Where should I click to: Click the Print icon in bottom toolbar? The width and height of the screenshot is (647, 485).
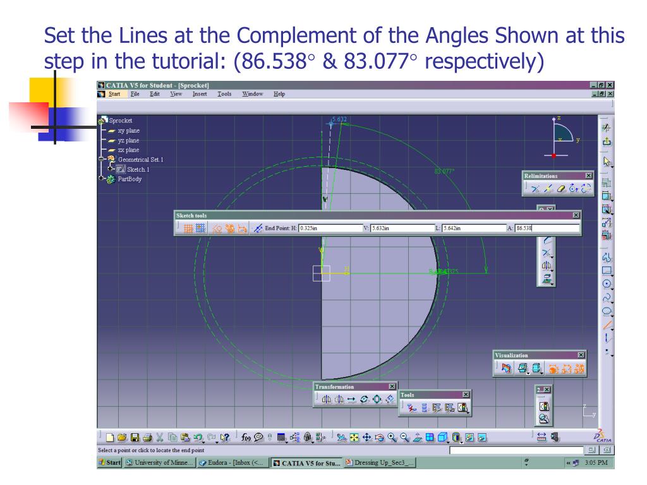[x=147, y=438]
